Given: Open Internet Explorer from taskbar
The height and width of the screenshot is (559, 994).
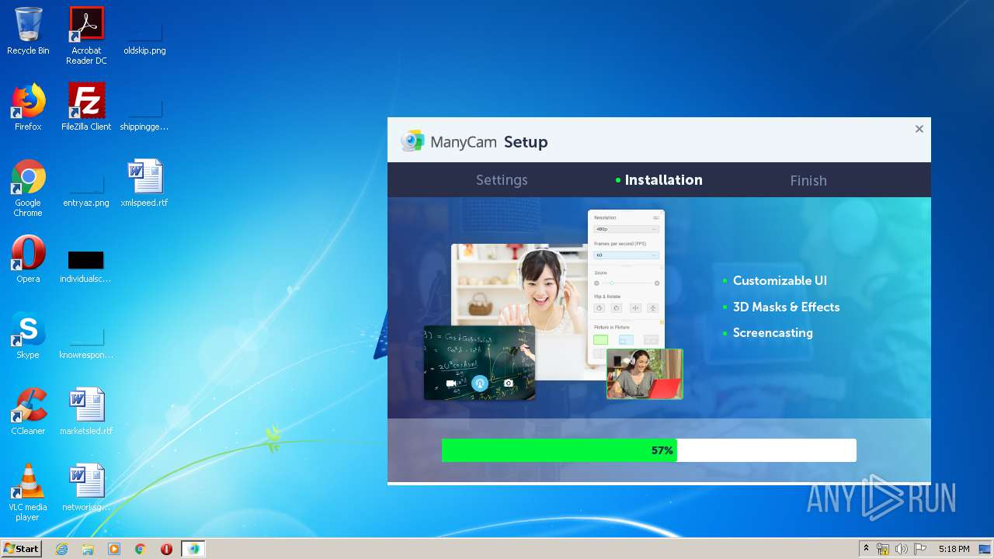Looking at the screenshot, I should 61,549.
